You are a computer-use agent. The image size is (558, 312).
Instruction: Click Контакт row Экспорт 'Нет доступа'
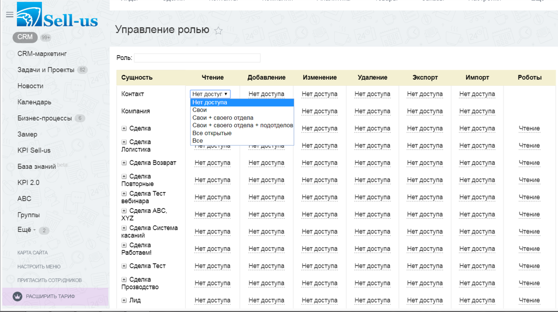pyautogui.click(x=425, y=94)
